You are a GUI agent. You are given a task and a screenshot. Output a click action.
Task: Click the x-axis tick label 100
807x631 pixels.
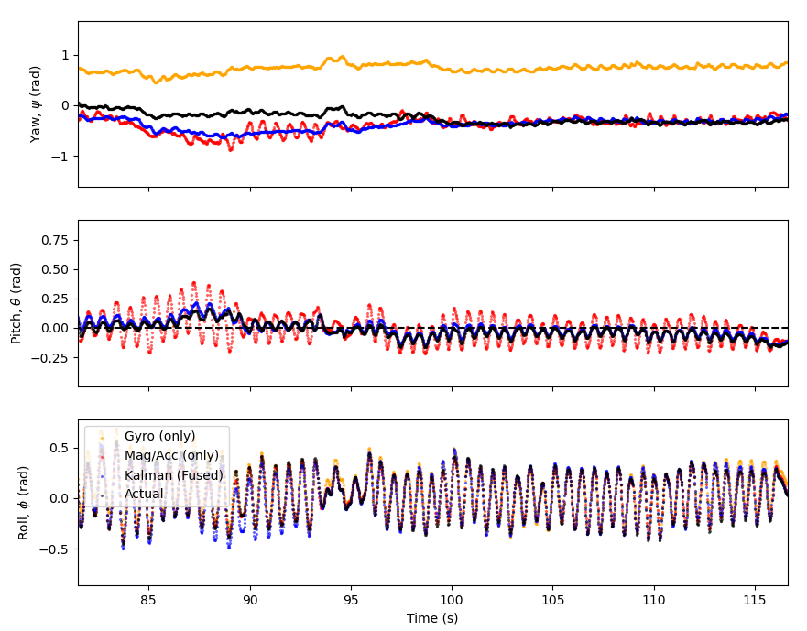[452, 601]
